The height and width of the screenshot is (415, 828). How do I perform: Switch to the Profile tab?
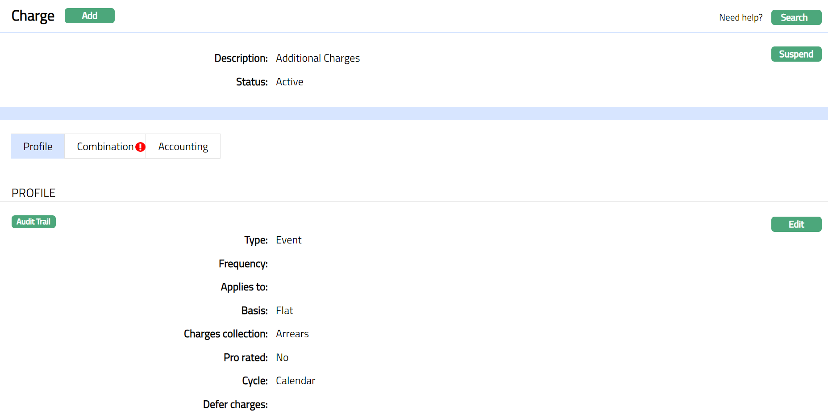click(38, 147)
